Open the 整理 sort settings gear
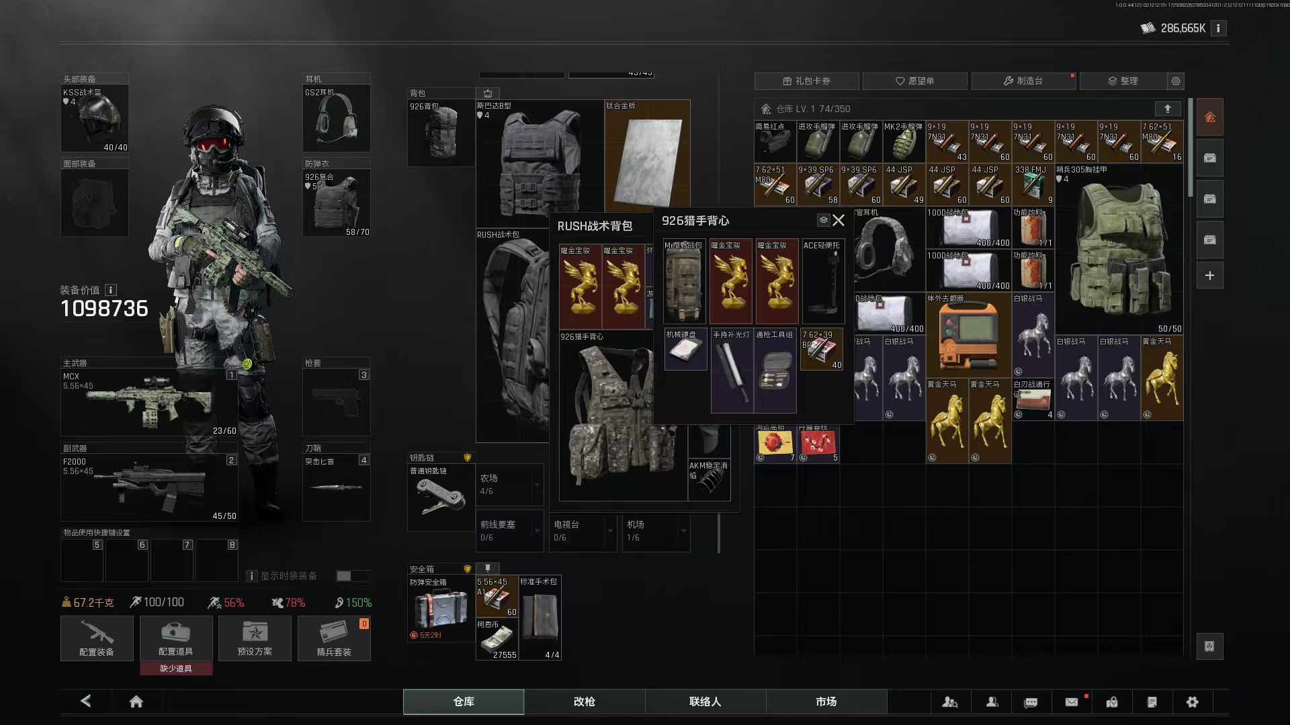1290x725 pixels. [x=1176, y=81]
